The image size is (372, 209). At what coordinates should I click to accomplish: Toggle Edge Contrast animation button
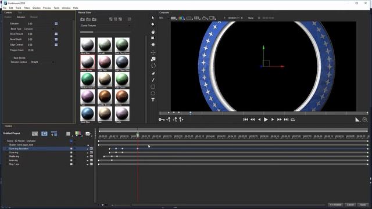[56, 45]
